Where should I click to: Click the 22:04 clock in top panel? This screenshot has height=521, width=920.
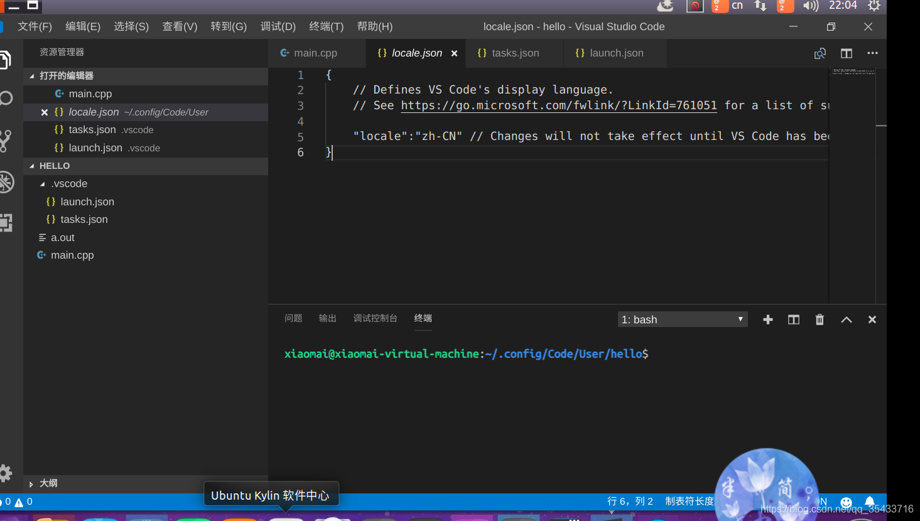(843, 6)
